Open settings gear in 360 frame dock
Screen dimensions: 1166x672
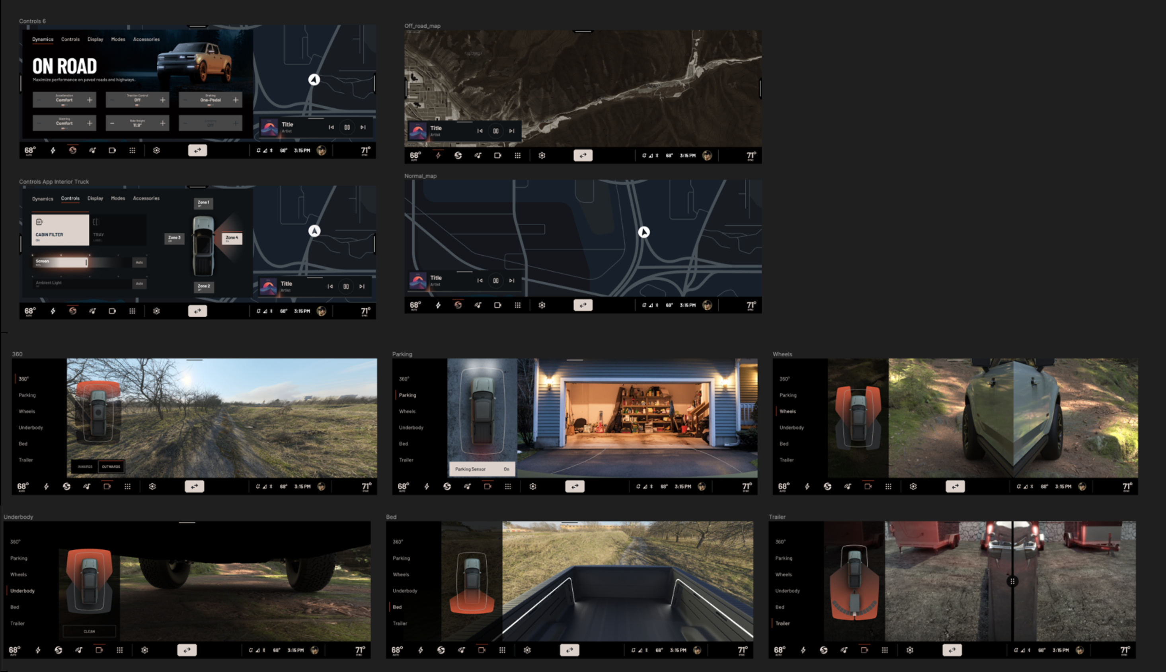(152, 486)
